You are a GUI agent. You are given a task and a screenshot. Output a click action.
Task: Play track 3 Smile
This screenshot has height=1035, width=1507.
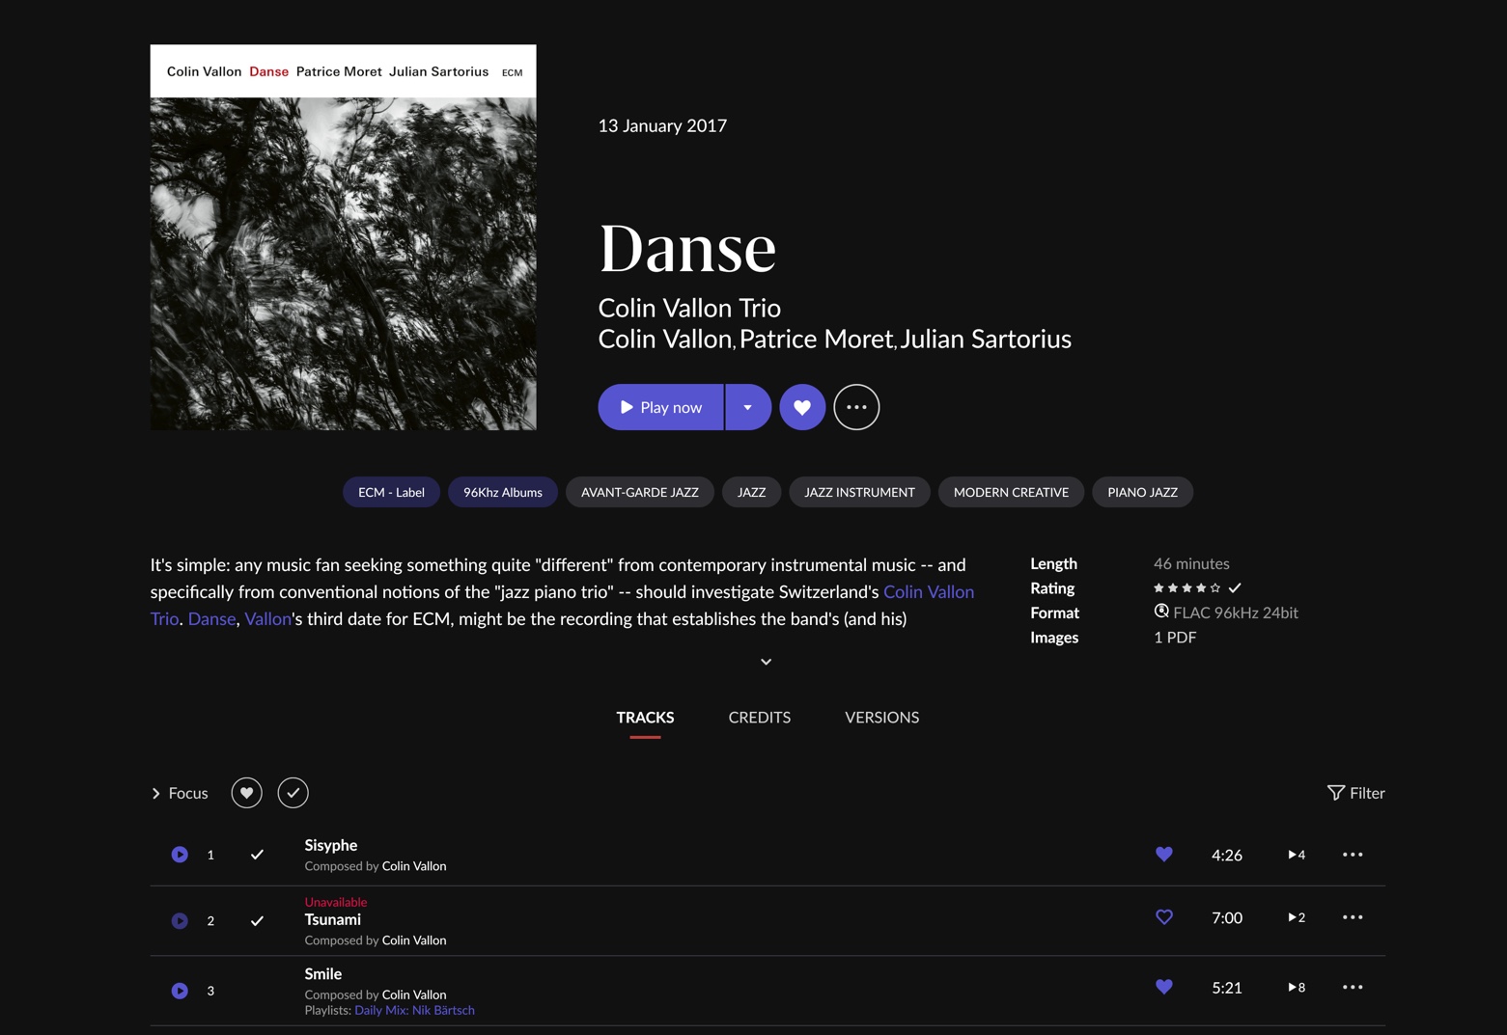(180, 991)
